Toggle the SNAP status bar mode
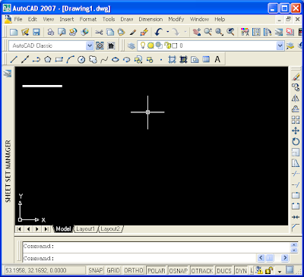Viewport: 304px width, 277px height. click(96, 270)
